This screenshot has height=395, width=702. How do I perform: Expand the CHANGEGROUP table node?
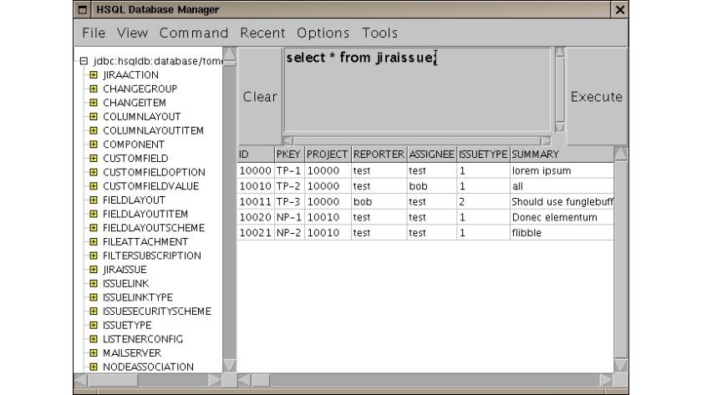click(x=93, y=89)
